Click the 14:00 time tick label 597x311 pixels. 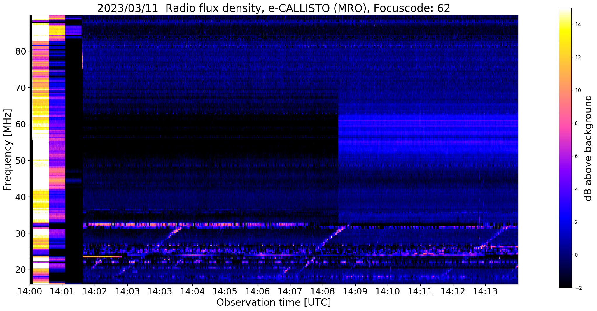(x=30, y=291)
